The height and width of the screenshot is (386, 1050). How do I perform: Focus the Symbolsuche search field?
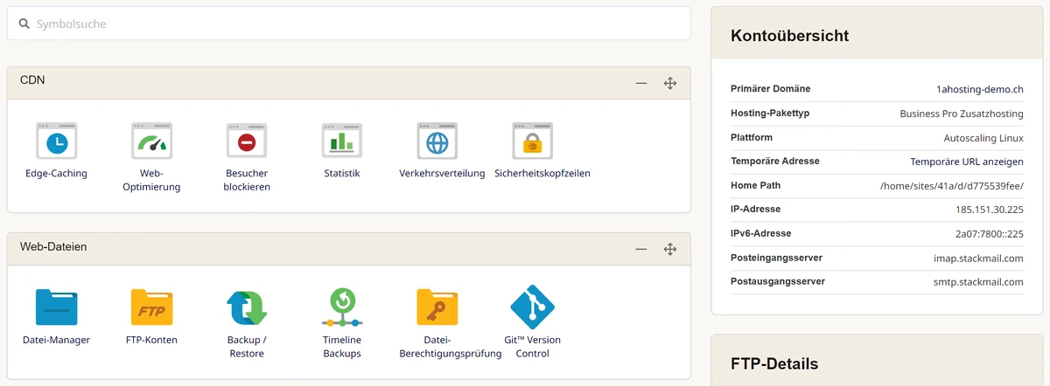348,24
